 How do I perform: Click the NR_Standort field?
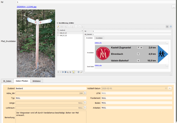pos(132,34)
